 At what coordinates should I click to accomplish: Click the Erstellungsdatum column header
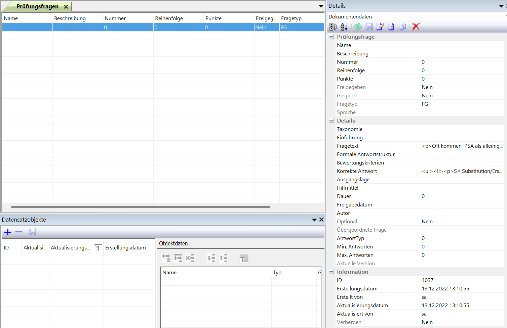click(129, 248)
